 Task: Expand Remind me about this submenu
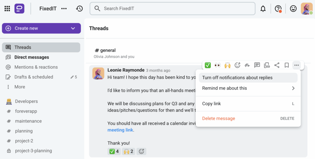pyautogui.click(x=248, y=88)
